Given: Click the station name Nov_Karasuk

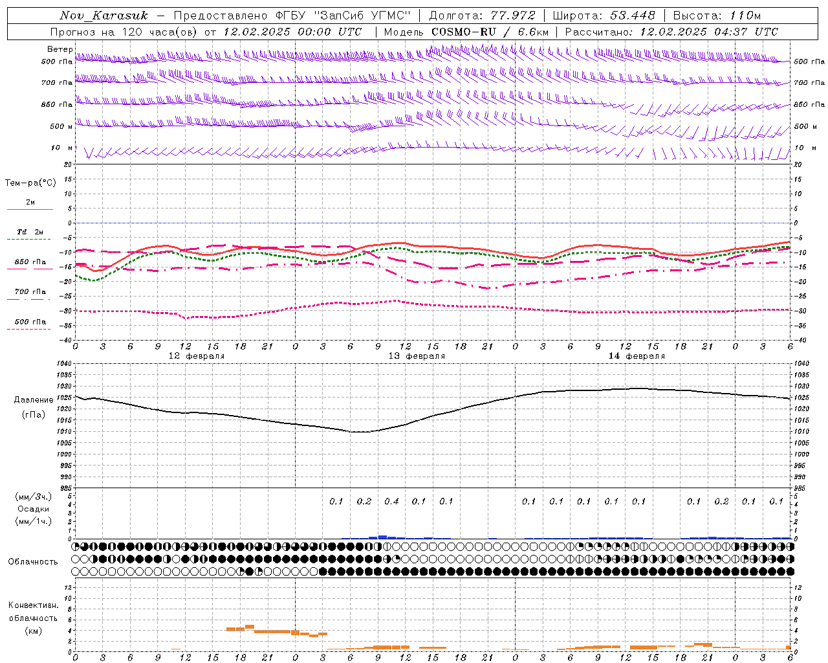Looking at the screenshot, I should (x=103, y=16).
